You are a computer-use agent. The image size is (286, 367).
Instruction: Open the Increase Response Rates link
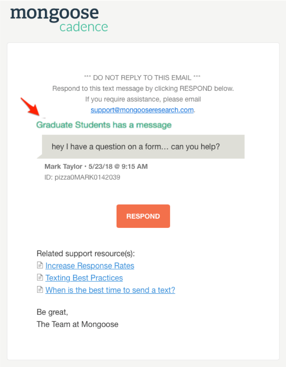click(90, 266)
